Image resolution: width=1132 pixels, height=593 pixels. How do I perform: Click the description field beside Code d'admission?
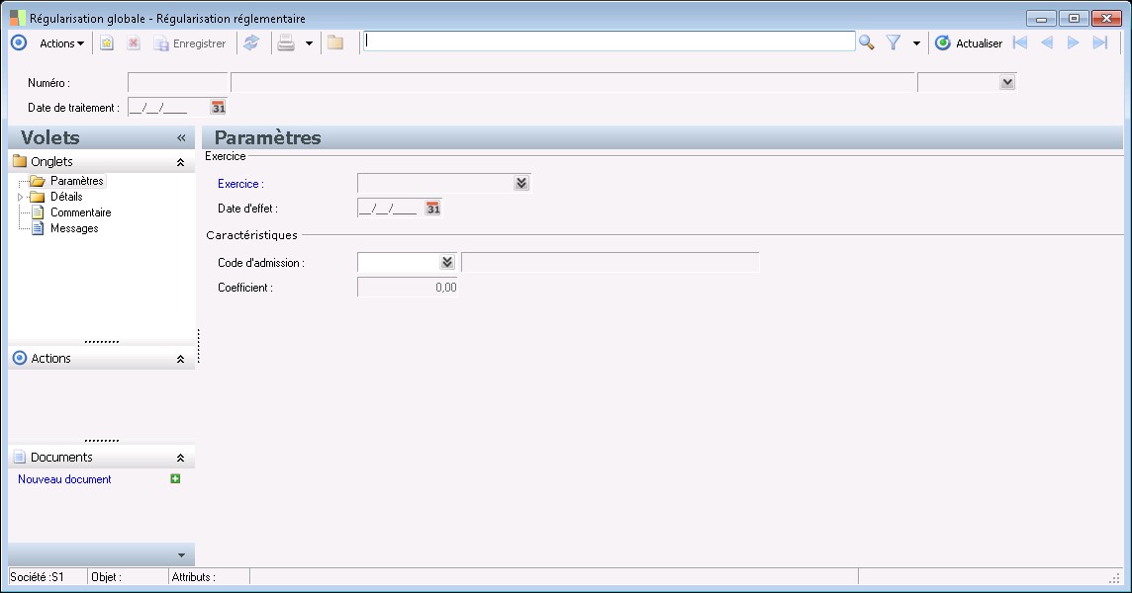point(611,263)
